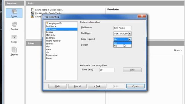The image size is (185, 104).
Task: Select employee-ID primary key column
Action: [62, 23]
